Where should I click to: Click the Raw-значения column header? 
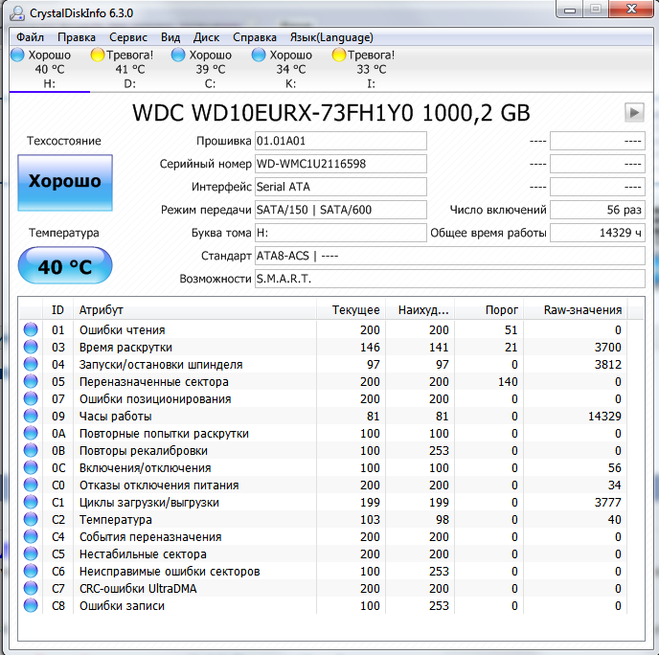coord(582,309)
